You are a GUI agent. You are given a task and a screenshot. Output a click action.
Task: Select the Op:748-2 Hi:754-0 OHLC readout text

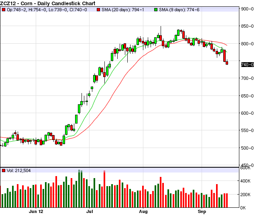pyautogui.click(x=47, y=10)
